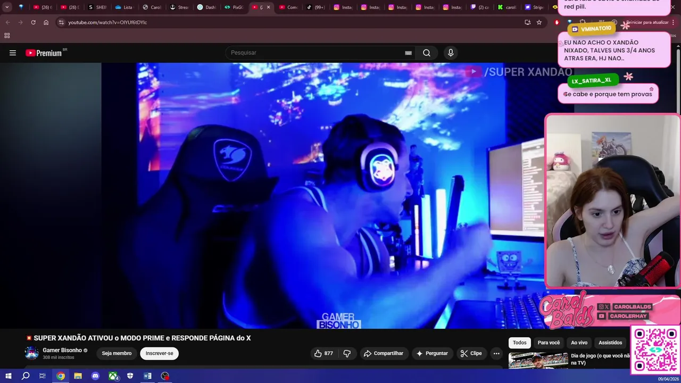The width and height of the screenshot is (681, 383).
Task: Click Reiniciar para atualizar Chrome button
Action: [647, 22]
